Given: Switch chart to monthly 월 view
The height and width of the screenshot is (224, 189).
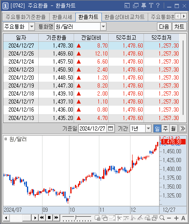Looking at the screenshot, I should coord(173,128).
